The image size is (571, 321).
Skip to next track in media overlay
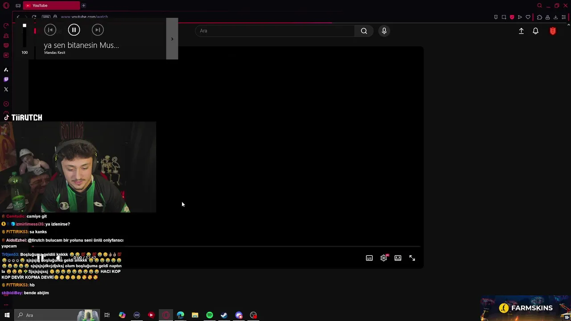click(97, 30)
